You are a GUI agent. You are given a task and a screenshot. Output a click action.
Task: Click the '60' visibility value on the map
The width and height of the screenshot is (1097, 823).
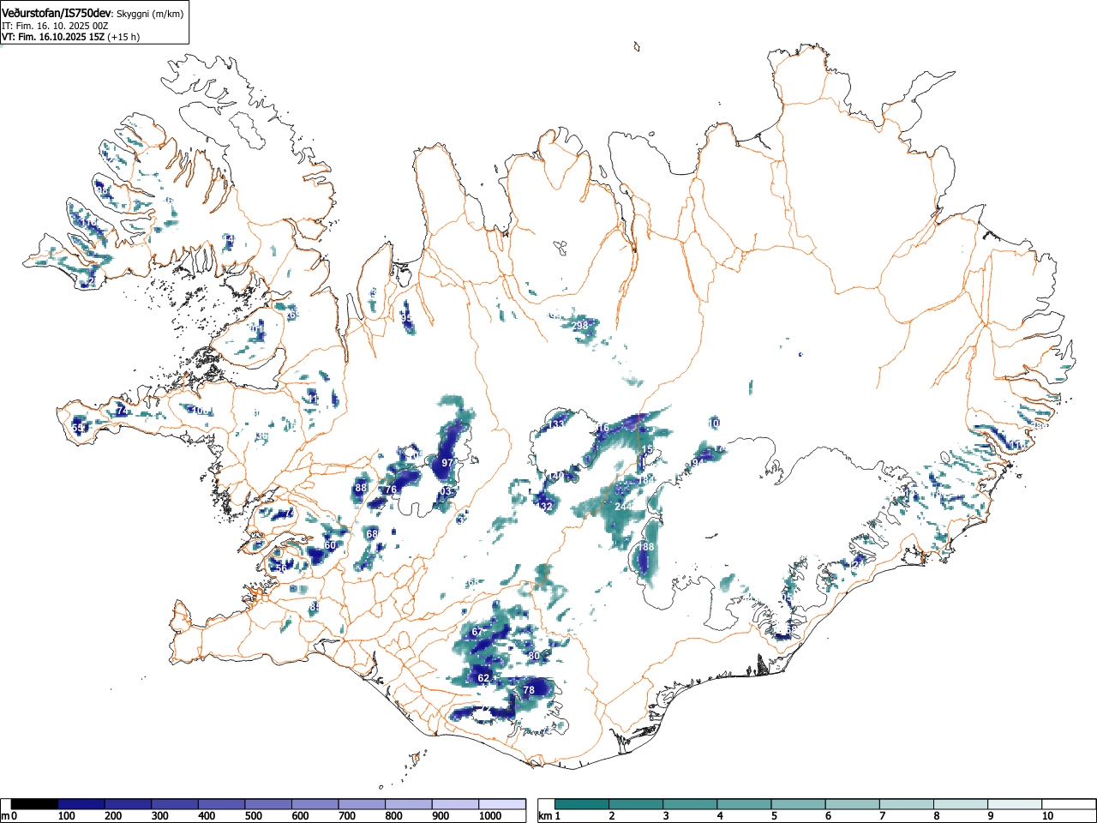click(330, 545)
